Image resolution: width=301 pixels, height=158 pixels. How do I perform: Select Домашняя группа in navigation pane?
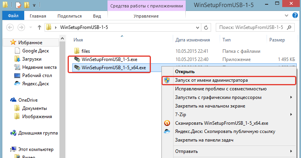pos(38,133)
